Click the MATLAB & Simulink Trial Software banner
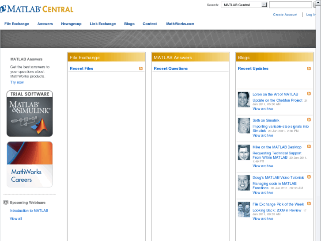The width and height of the screenshot is (321, 241). coord(30,114)
